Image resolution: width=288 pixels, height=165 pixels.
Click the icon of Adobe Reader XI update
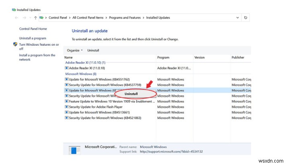pyautogui.click(x=67, y=68)
